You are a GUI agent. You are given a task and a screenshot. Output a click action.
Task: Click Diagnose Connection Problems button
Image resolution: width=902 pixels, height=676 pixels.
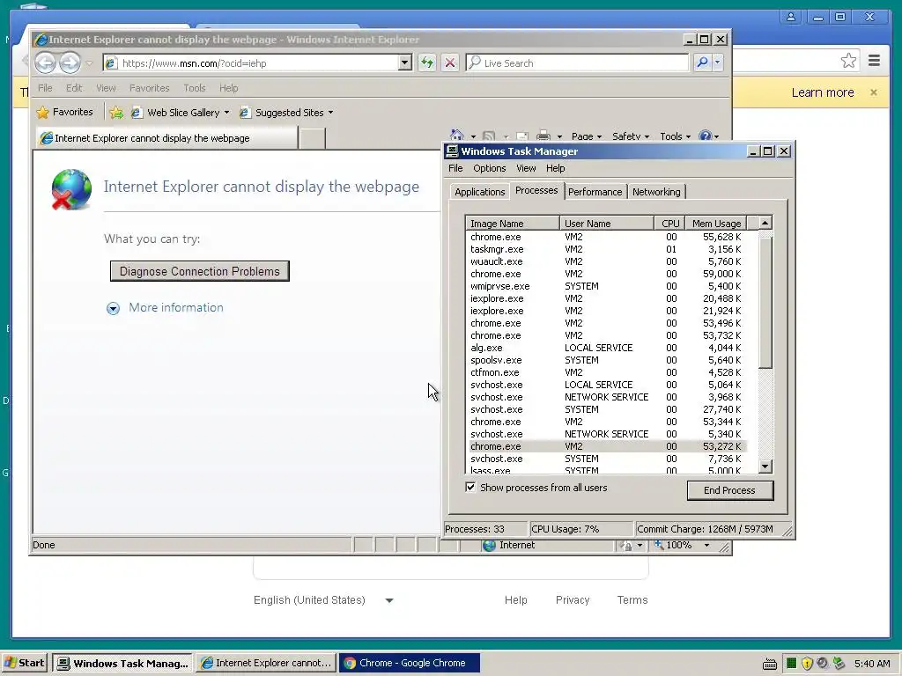(200, 271)
